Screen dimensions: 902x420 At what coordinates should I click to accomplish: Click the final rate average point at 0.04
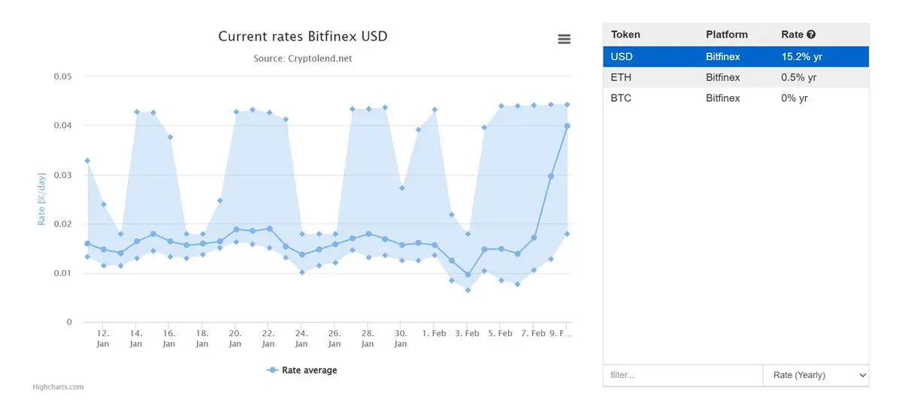(568, 126)
